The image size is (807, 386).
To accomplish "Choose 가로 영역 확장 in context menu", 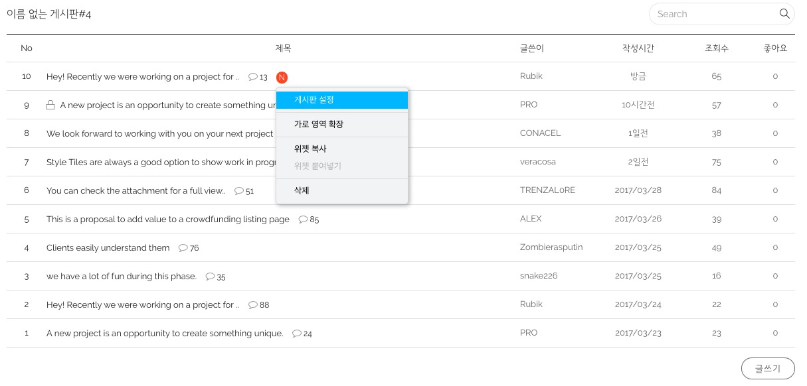I will 342,124.
